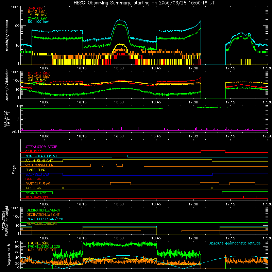Click the B tick on GOES axis
The image size is (272, 272).
point(18,106)
